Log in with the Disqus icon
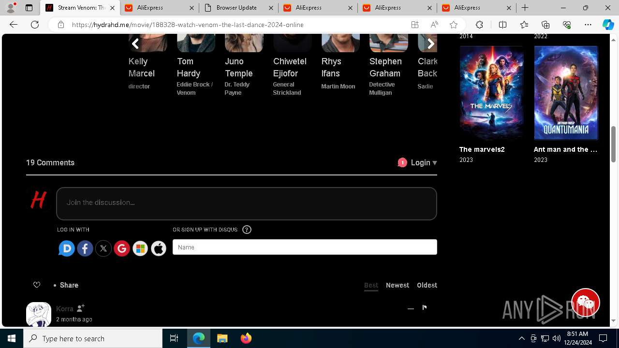Viewport: 619px width, 348px height. click(67, 248)
